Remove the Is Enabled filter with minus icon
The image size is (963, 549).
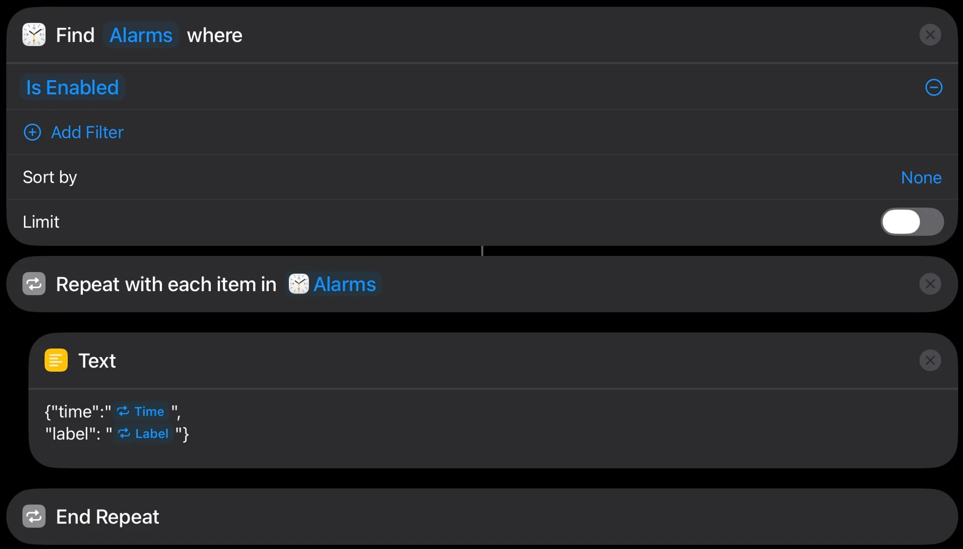tap(934, 88)
